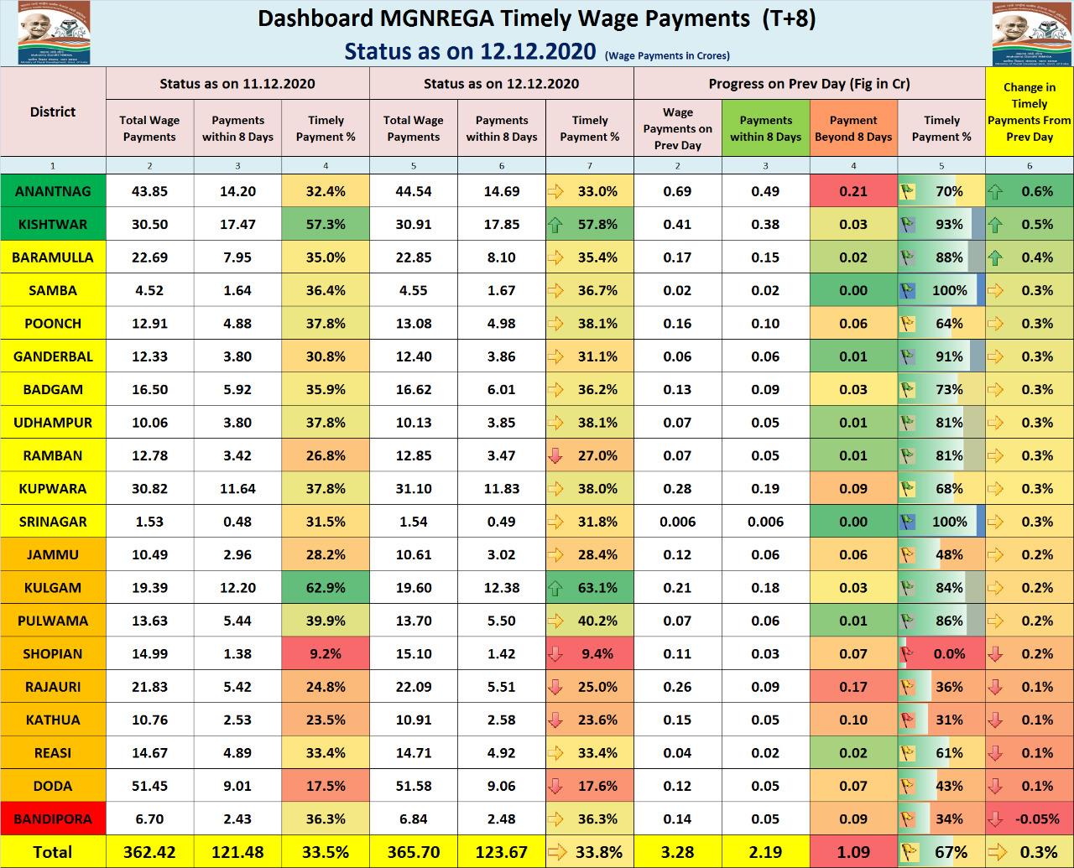Click the DODA total wage value 51.45
Viewport: 1074px width, 868px height.
click(149, 786)
